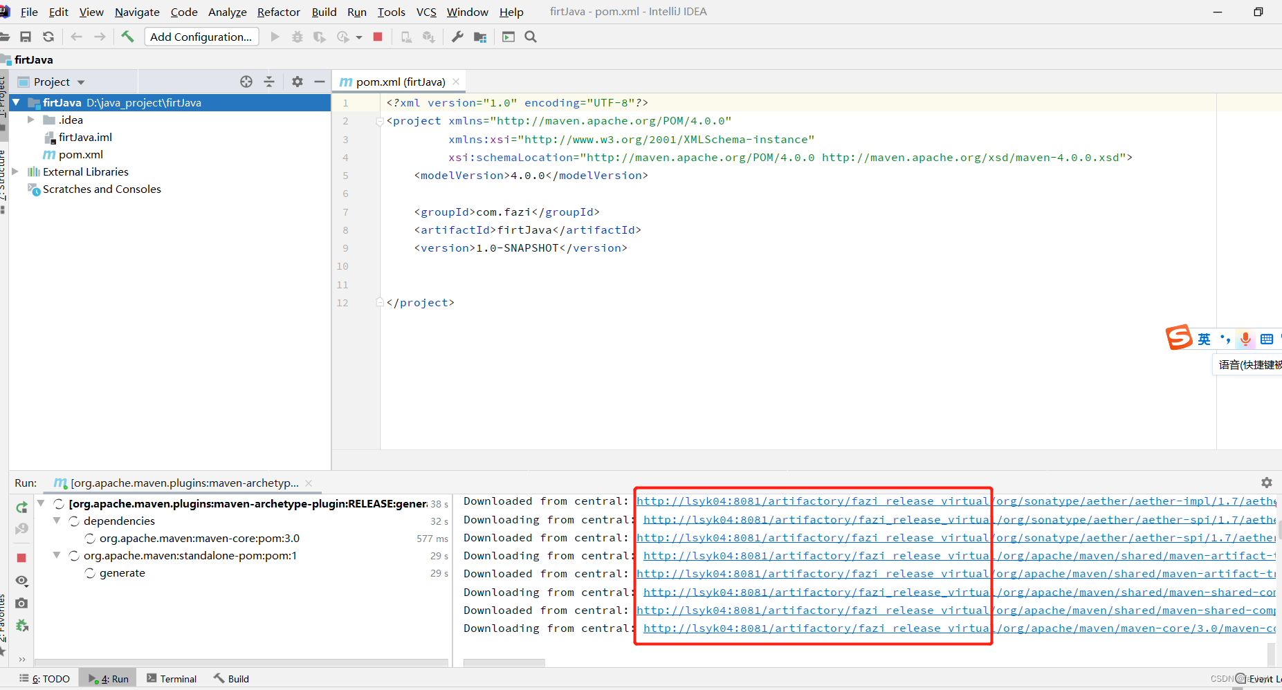
Task: Fold the project tag in editor gutter
Action: 380,122
